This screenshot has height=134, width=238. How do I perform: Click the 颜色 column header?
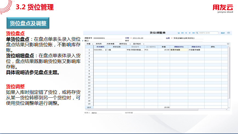[x=213, y=47]
